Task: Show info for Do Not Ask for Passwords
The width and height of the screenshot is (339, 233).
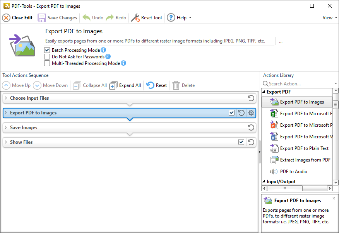Action: point(108,56)
